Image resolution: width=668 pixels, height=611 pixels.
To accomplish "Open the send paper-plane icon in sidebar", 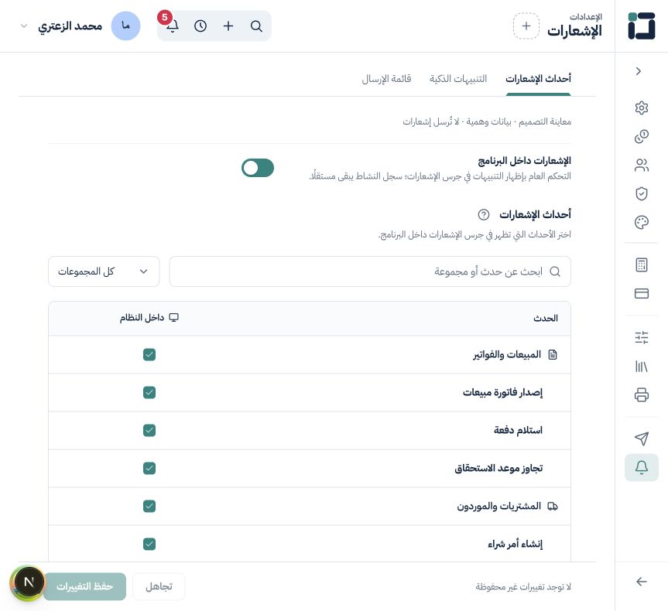I will (642, 439).
